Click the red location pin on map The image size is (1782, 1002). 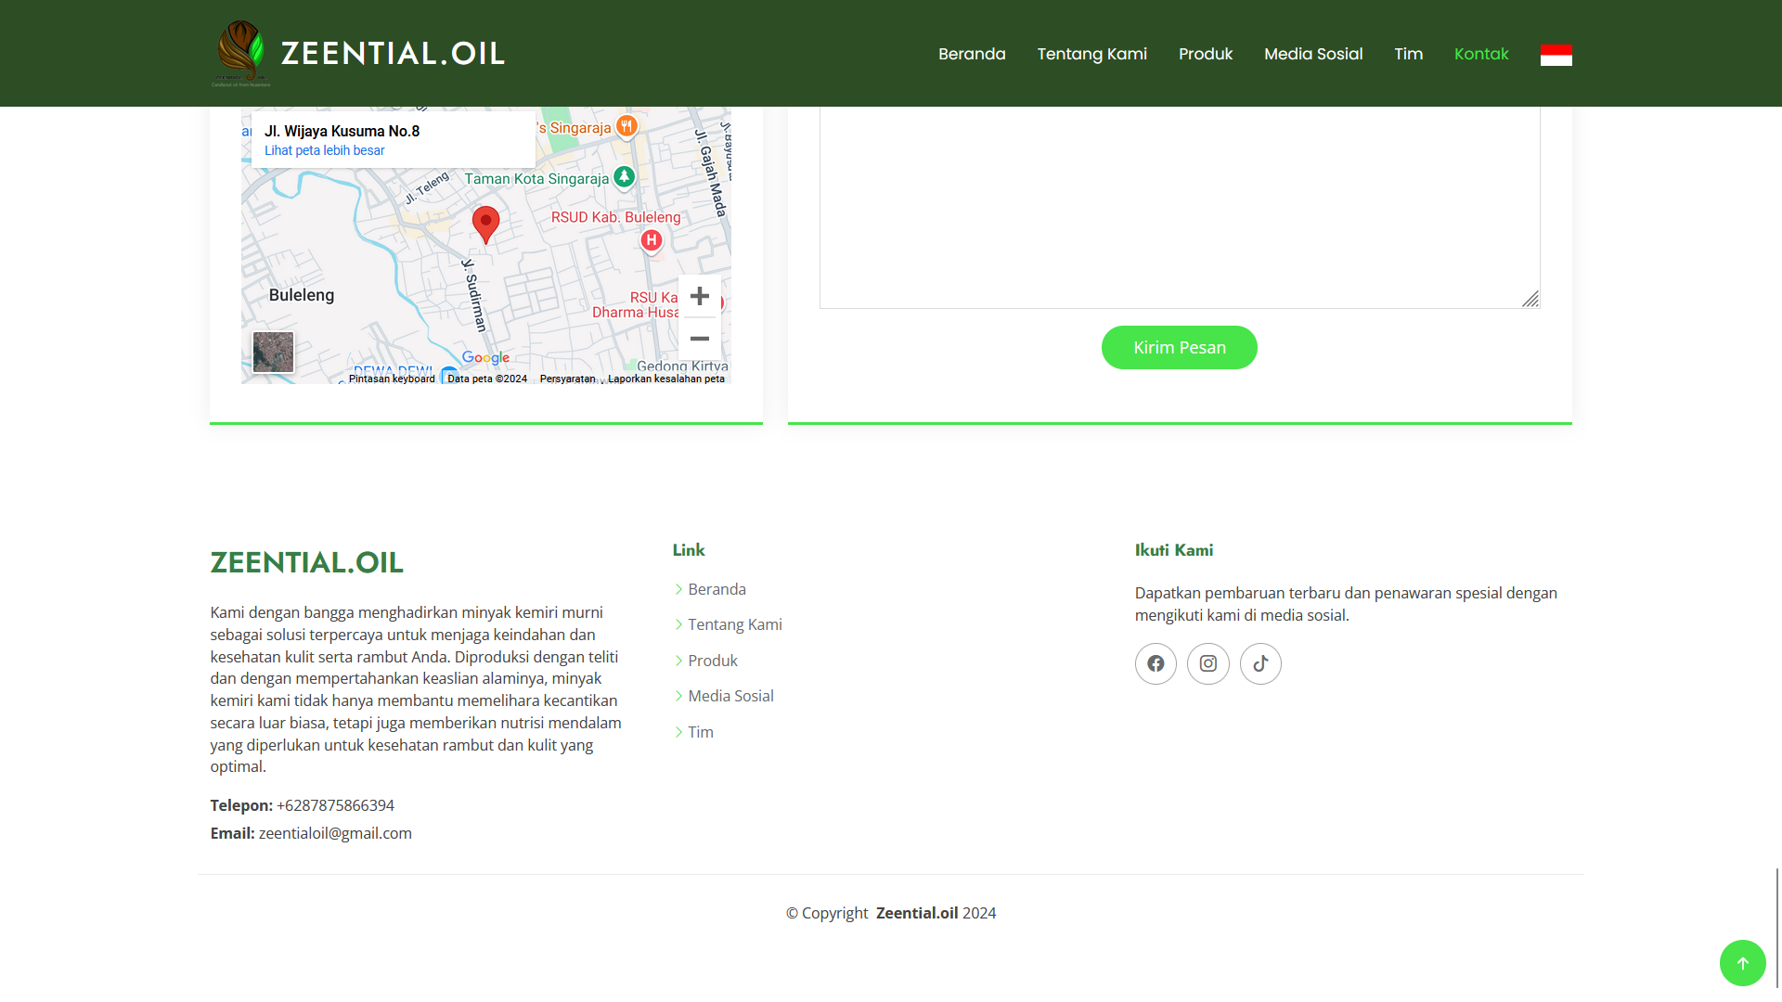click(x=485, y=224)
